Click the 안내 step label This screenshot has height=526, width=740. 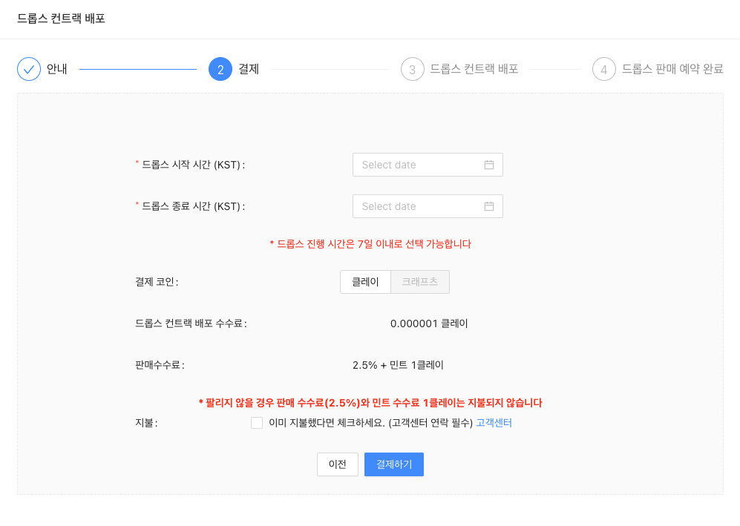tap(56, 69)
